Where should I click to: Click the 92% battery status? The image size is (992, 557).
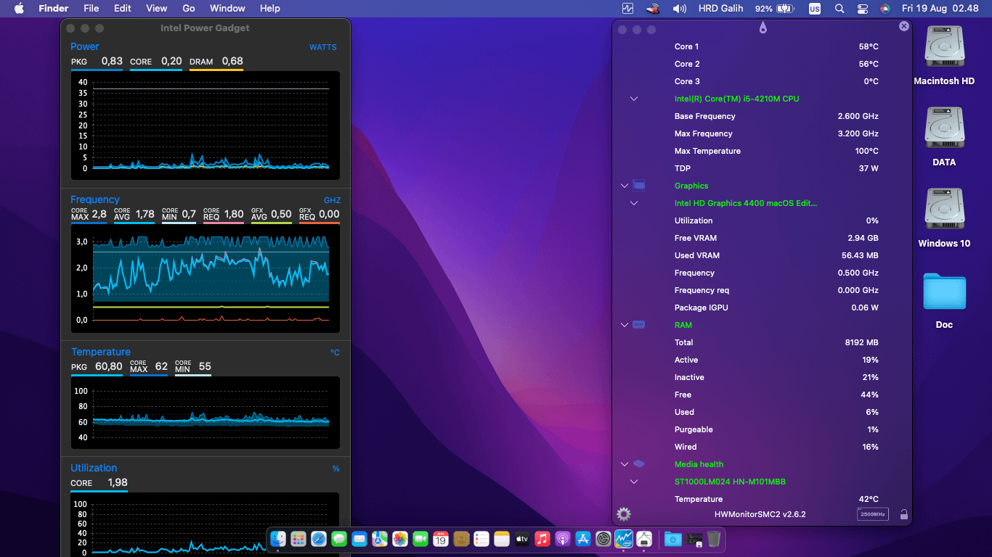point(774,9)
